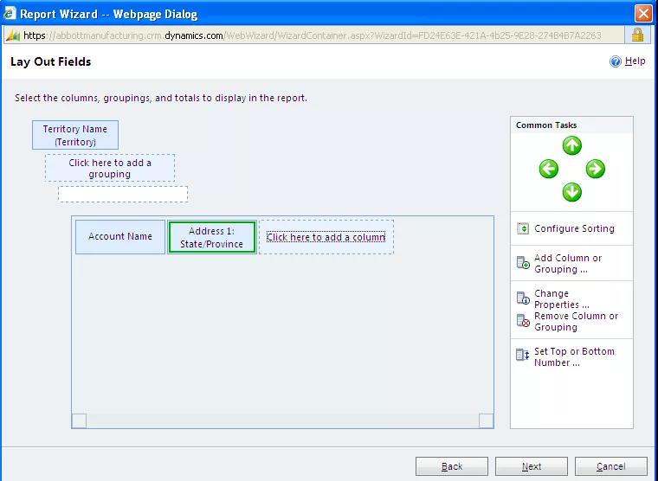Image resolution: width=658 pixels, height=481 pixels.
Task: Select the Territory Name grouping box
Action: (x=75, y=135)
